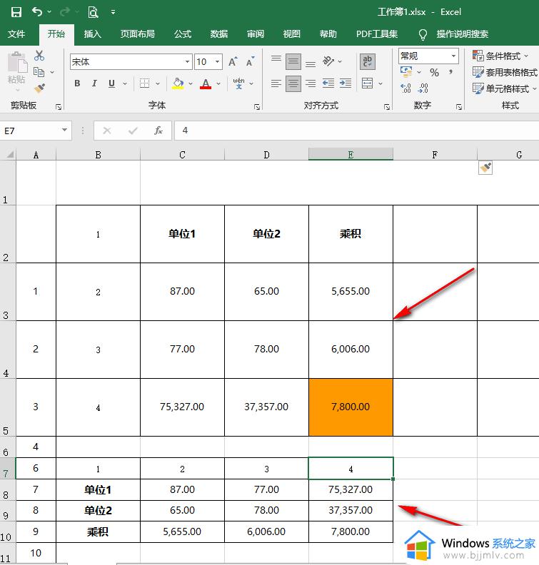
Task: Click the Undo arrow icon
Action: pos(37,12)
